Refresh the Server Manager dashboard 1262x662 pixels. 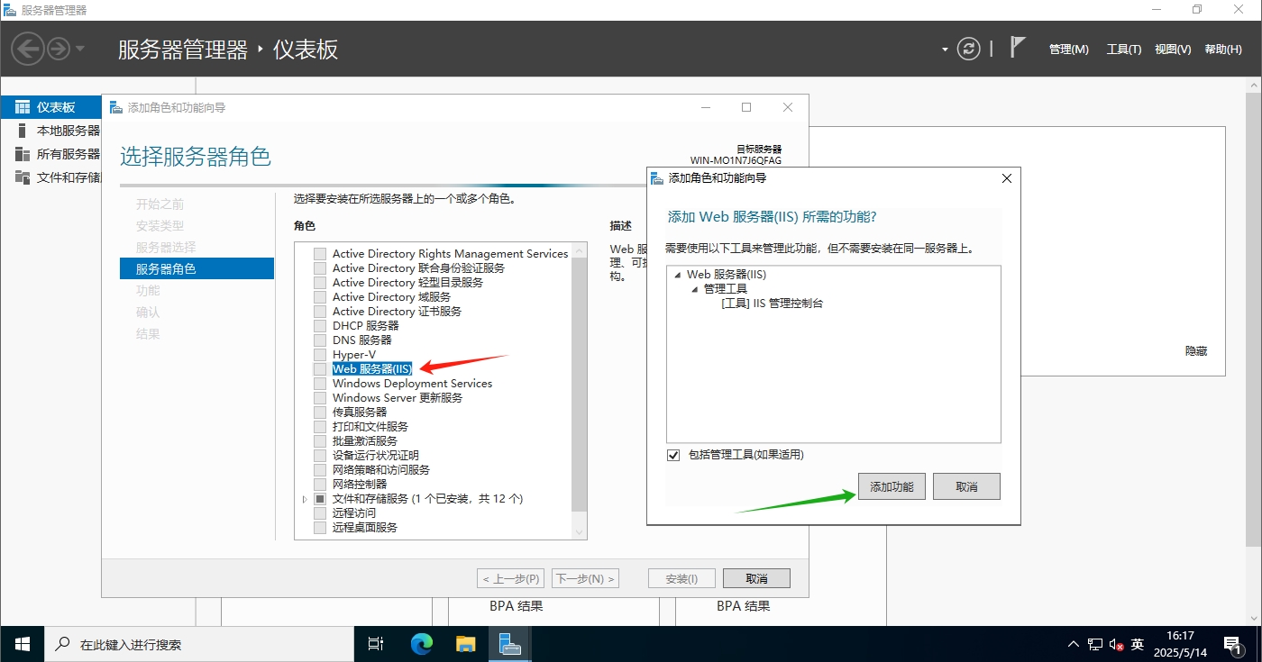click(x=968, y=49)
